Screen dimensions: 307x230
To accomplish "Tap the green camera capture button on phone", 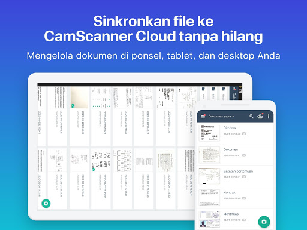I will click(x=264, y=222).
